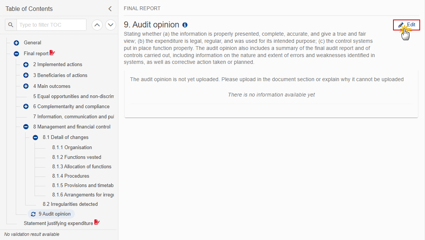This screenshot has width=425, height=240.
Task: Open 8.1.5 Provisions and timetable
Action: [x=83, y=185]
